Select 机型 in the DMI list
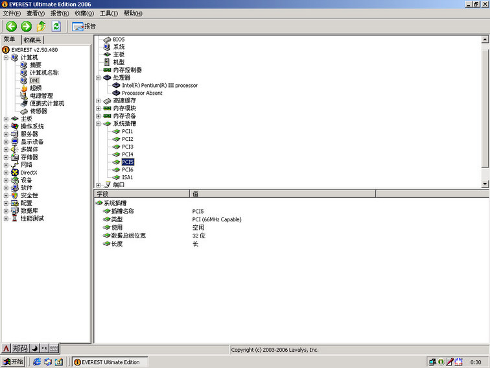The width and height of the screenshot is (490, 368). click(x=119, y=62)
